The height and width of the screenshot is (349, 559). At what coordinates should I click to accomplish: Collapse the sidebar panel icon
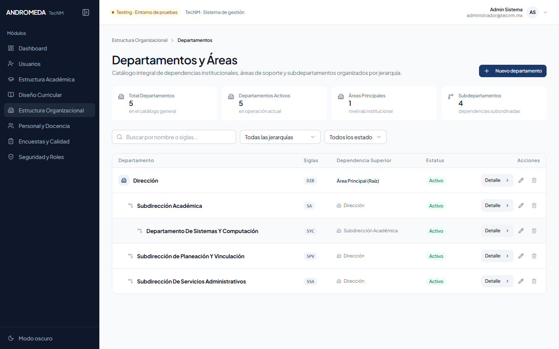(86, 12)
